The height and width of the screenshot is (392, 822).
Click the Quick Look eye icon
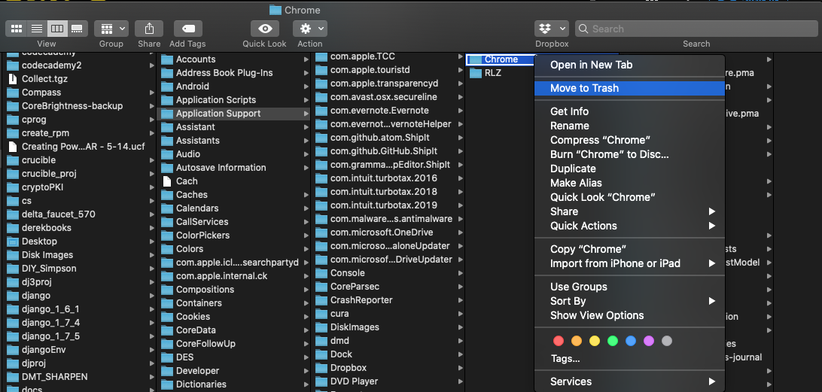pos(265,29)
